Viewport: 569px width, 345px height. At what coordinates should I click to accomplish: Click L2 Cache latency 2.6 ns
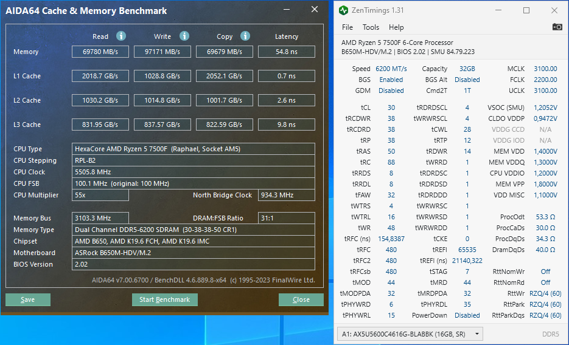286,100
